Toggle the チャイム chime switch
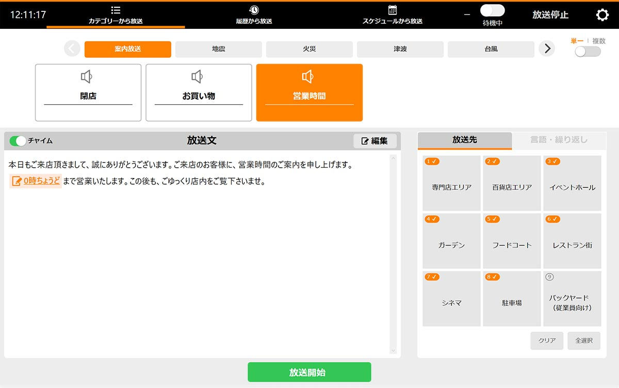 18,141
